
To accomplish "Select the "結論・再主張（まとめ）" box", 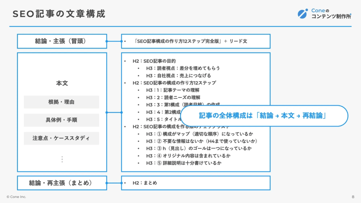I will point(62,183).
